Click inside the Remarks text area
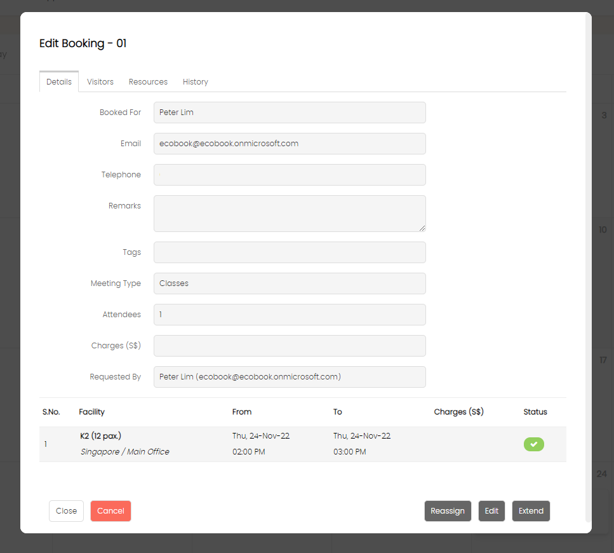This screenshot has height=553, width=614. [x=290, y=214]
